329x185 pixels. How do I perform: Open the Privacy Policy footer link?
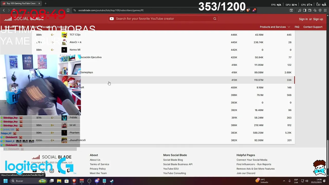pyautogui.click(x=98, y=169)
